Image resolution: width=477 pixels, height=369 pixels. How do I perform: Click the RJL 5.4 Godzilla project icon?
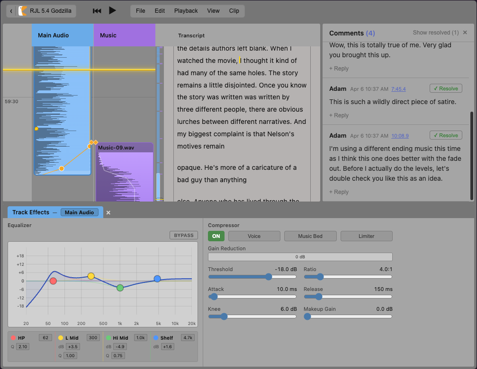coord(23,11)
